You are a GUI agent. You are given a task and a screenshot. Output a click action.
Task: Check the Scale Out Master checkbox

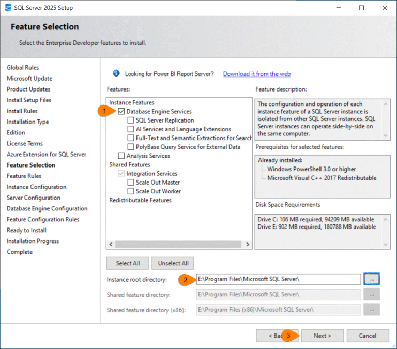click(x=131, y=182)
